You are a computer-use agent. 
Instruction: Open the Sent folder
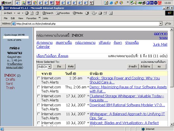pyautogui.click(x=9, y=84)
